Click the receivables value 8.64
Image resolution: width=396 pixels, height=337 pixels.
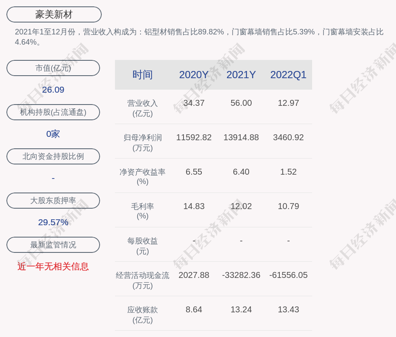click(194, 309)
